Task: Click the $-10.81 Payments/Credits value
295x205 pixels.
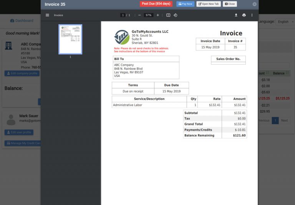Action: [240, 130]
